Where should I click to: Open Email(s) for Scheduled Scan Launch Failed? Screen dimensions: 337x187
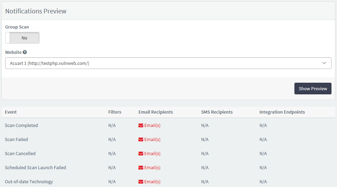152,168
